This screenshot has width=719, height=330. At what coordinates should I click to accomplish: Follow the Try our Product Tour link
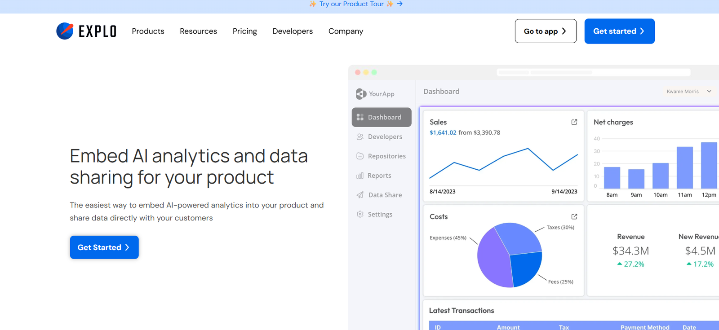click(355, 4)
